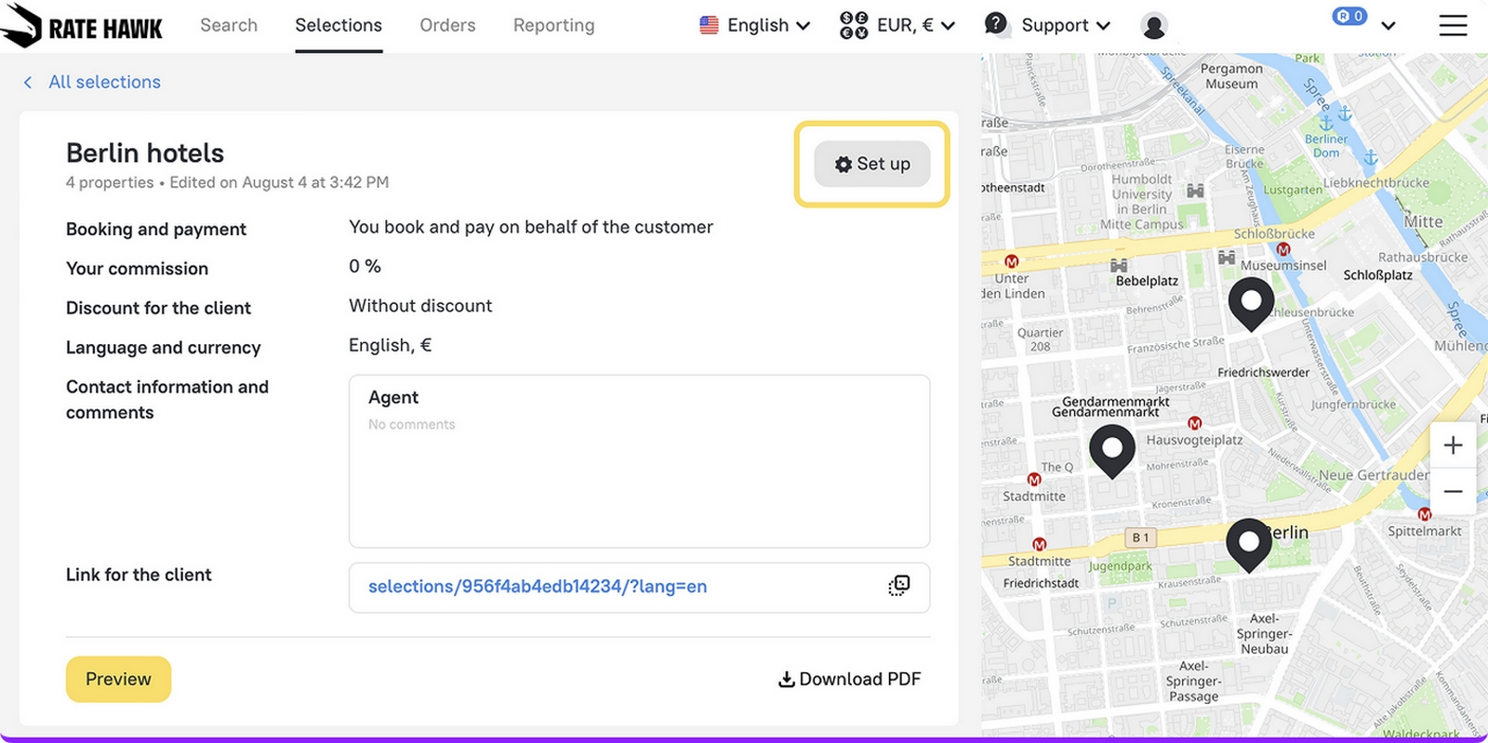Click the hotel pin near Jugendpark
This screenshot has height=743, width=1488.
tap(1248, 543)
